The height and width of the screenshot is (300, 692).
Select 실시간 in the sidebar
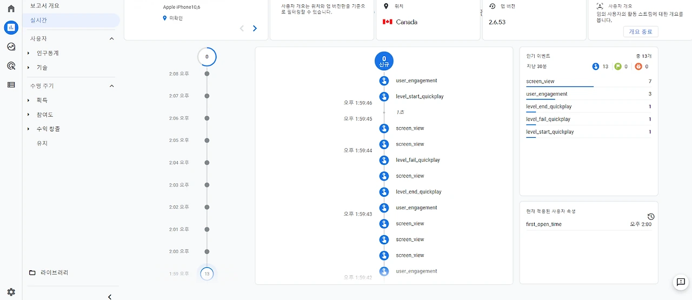tap(71, 21)
